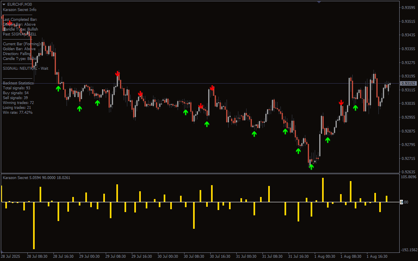Click the red sell arrow at the 0.9319 level
The height and width of the screenshot is (261, 418).
tap(118, 74)
